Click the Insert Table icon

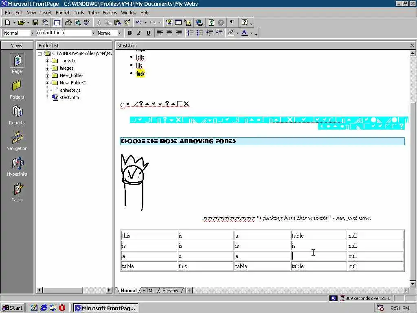pos(178,23)
